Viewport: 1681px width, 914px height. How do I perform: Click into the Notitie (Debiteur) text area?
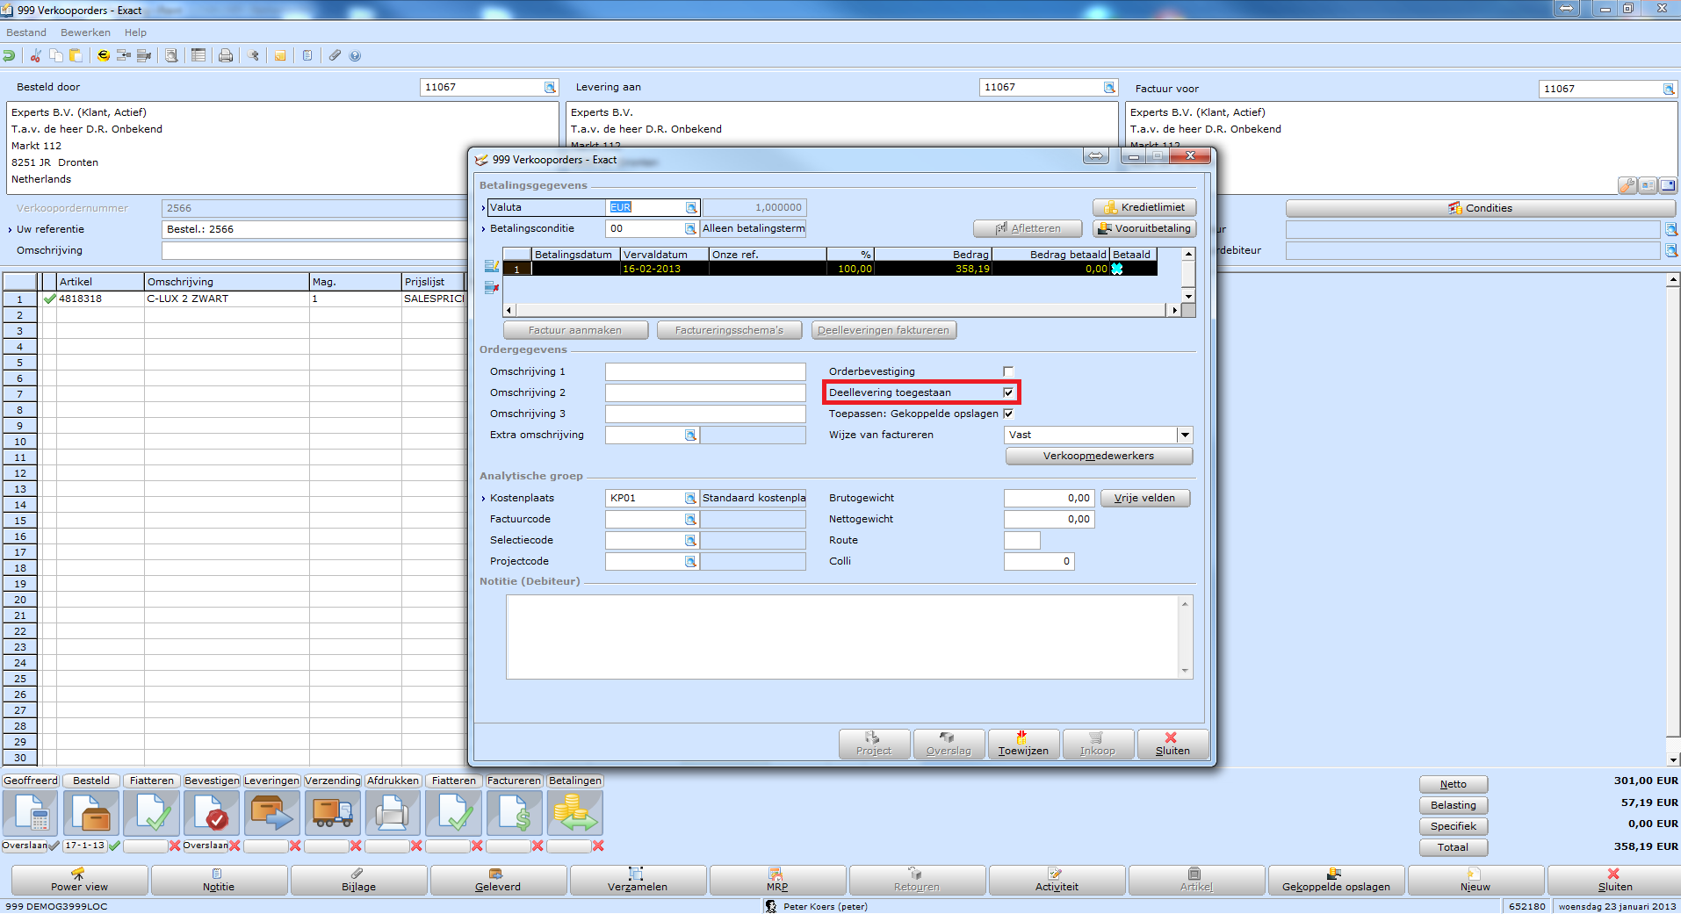point(843,637)
